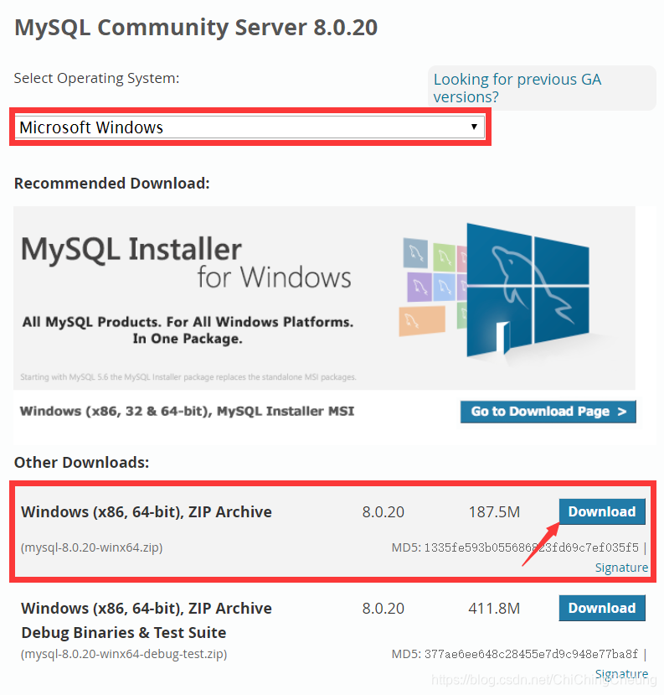Image resolution: width=664 pixels, height=695 pixels.
Task: Click the 187.5M file size
Action: point(494,512)
